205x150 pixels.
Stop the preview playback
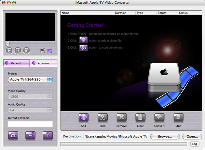(x=26, y=50)
